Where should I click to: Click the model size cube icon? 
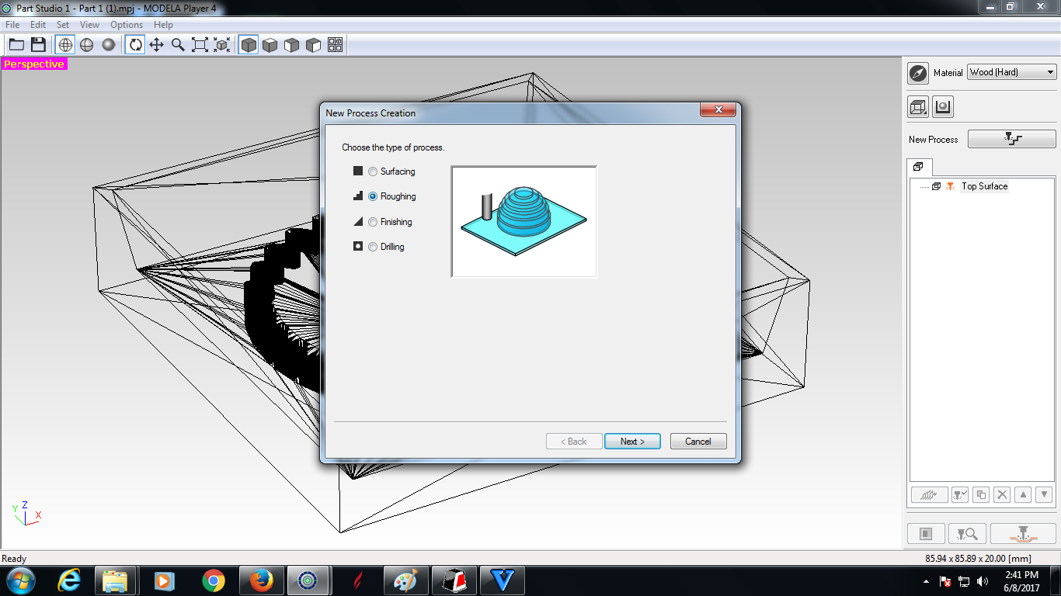918,107
